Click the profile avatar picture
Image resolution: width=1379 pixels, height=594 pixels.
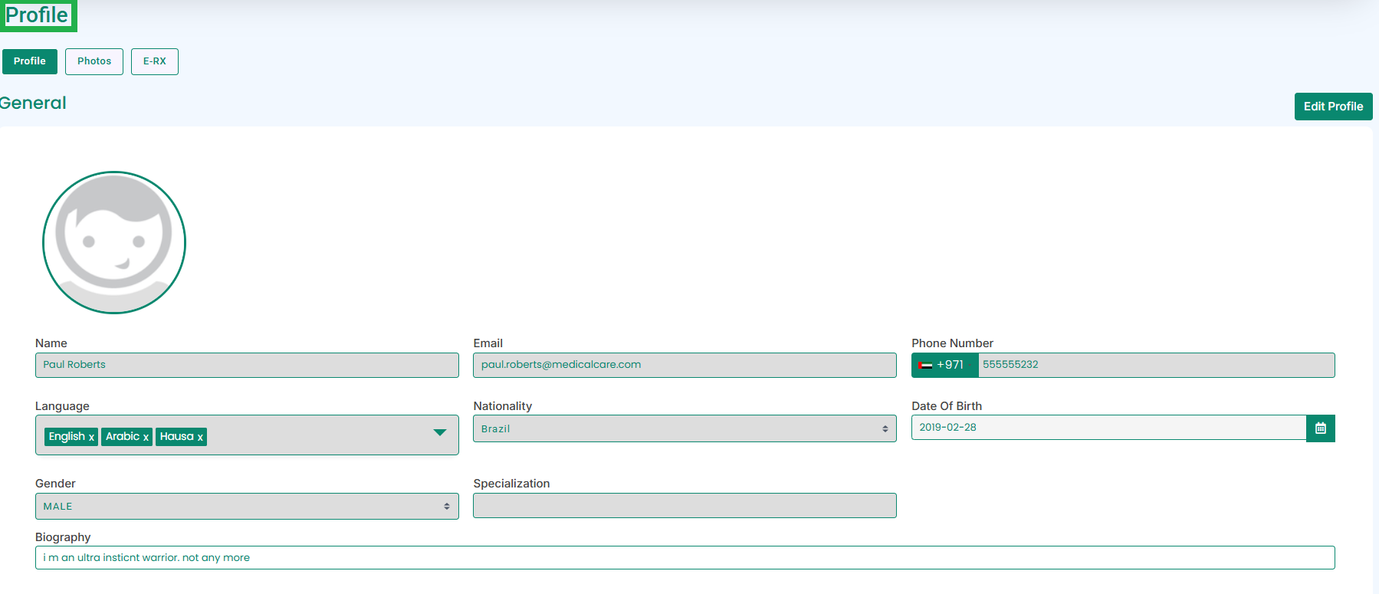[x=114, y=242]
